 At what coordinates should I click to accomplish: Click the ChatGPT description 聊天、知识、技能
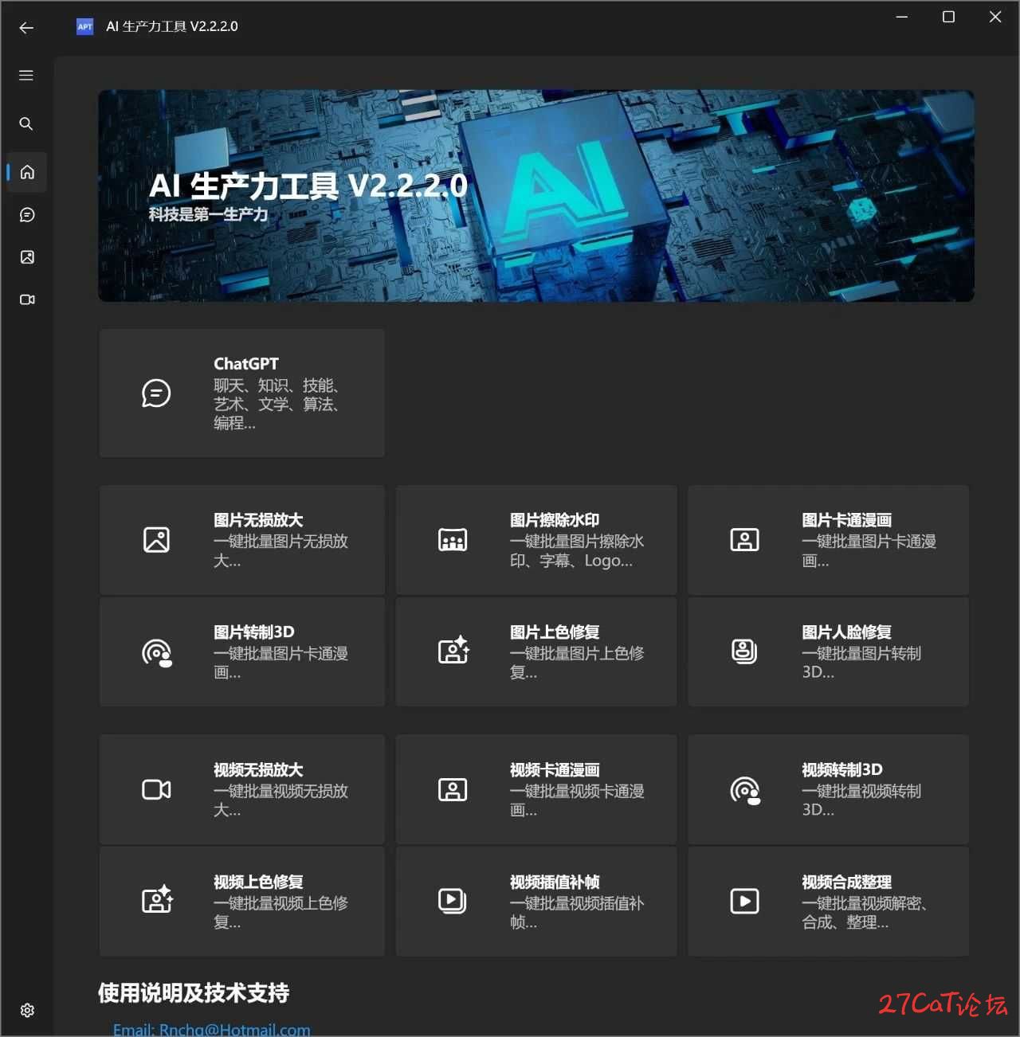click(277, 405)
